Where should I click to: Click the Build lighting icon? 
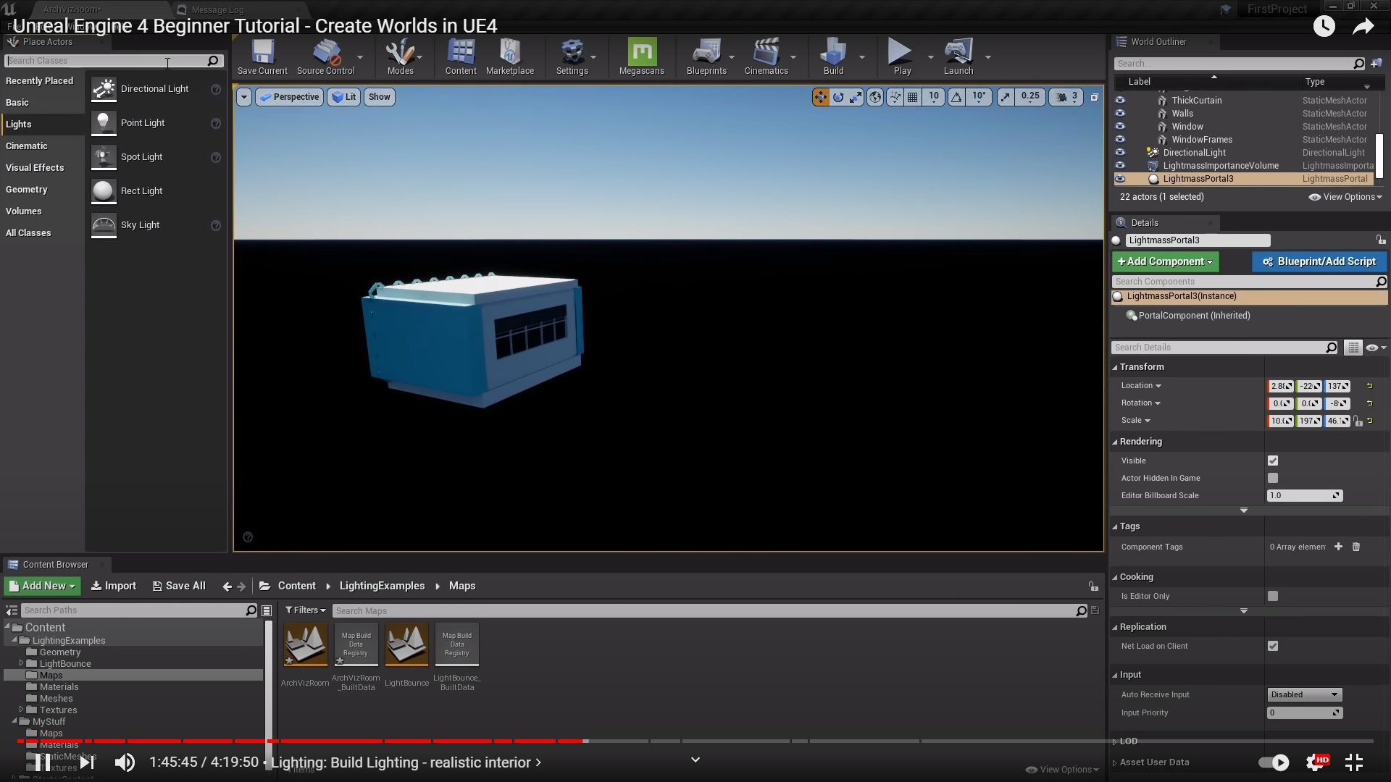pos(833,53)
